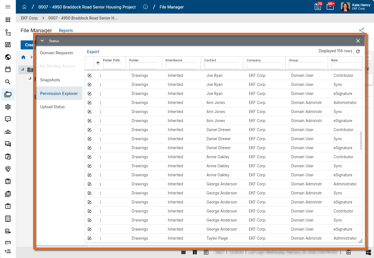Viewport: 374px width, 258px height.
Task: Open the hamburger menu at top left
Action: pos(8,7)
